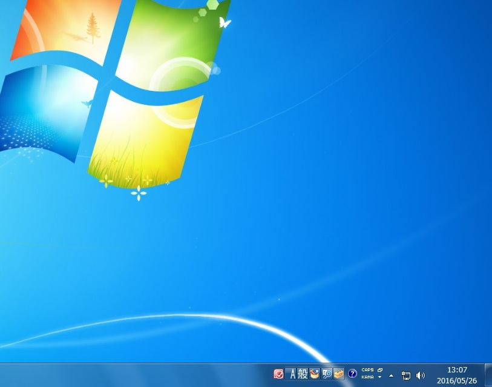The height and width of the screenshot is (387, 492).
Task: Open the volume speaker icon
Action: [x=420, y=375]
